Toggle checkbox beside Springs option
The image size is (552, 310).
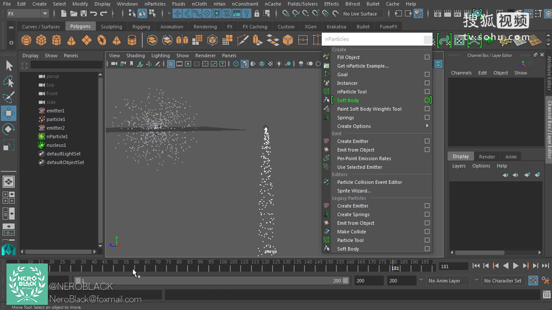click(x=427, y=117)
